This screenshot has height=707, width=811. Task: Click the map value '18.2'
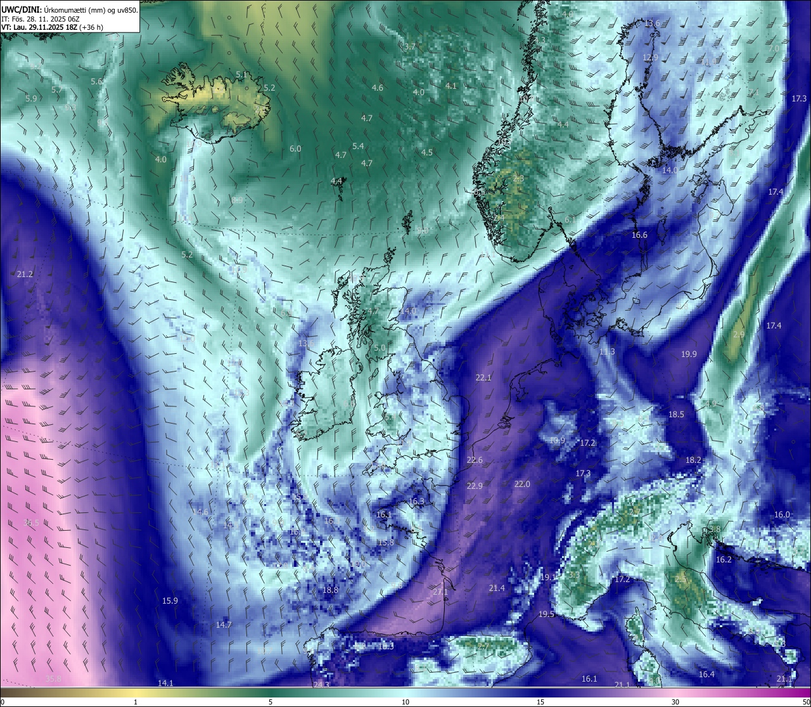click(693, 460)
